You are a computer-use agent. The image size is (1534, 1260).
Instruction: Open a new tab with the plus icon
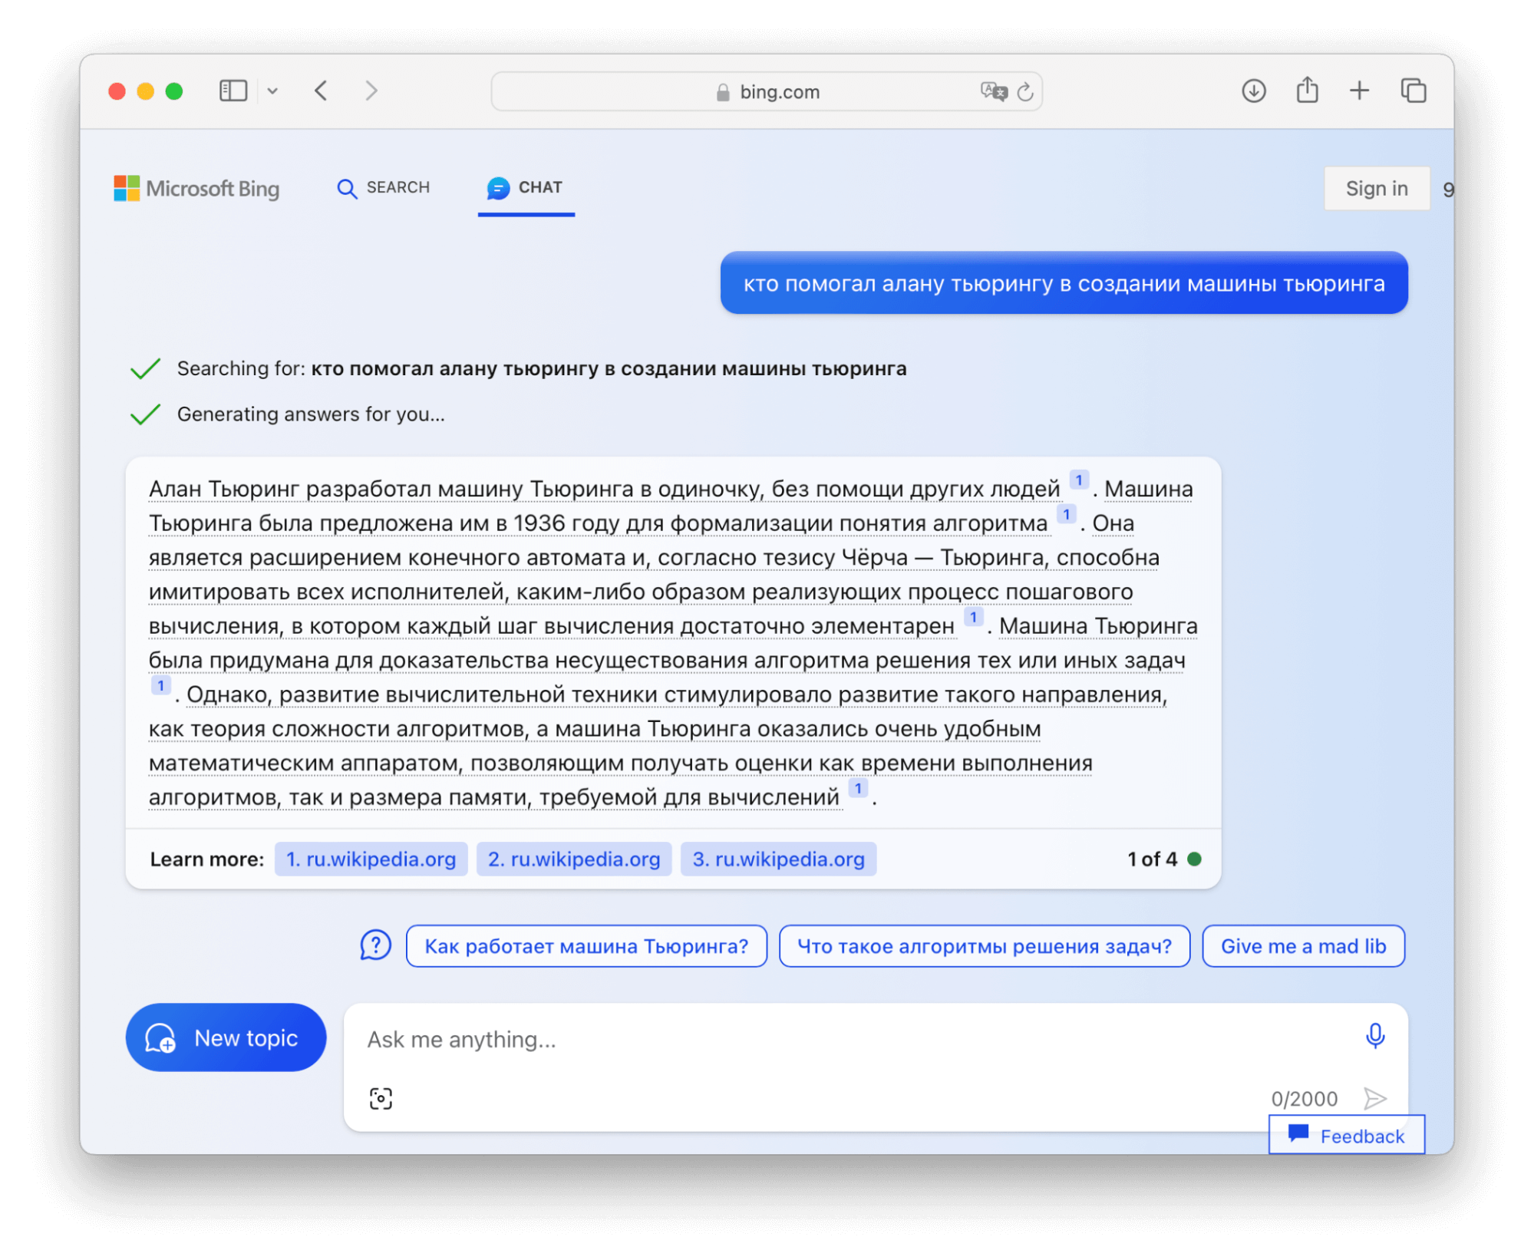(x=1358, y=91)
